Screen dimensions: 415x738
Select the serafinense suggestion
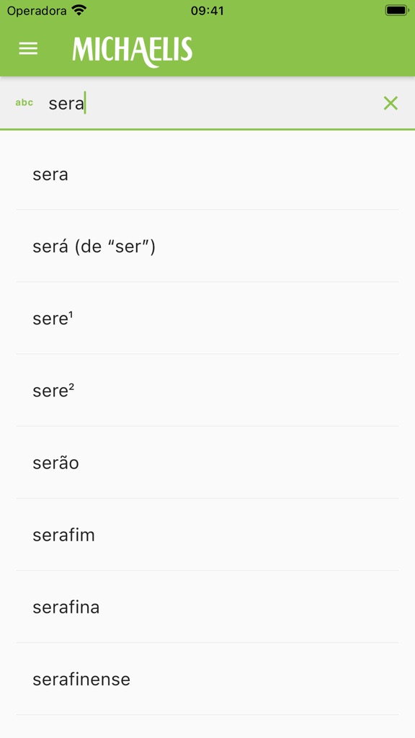81,679
